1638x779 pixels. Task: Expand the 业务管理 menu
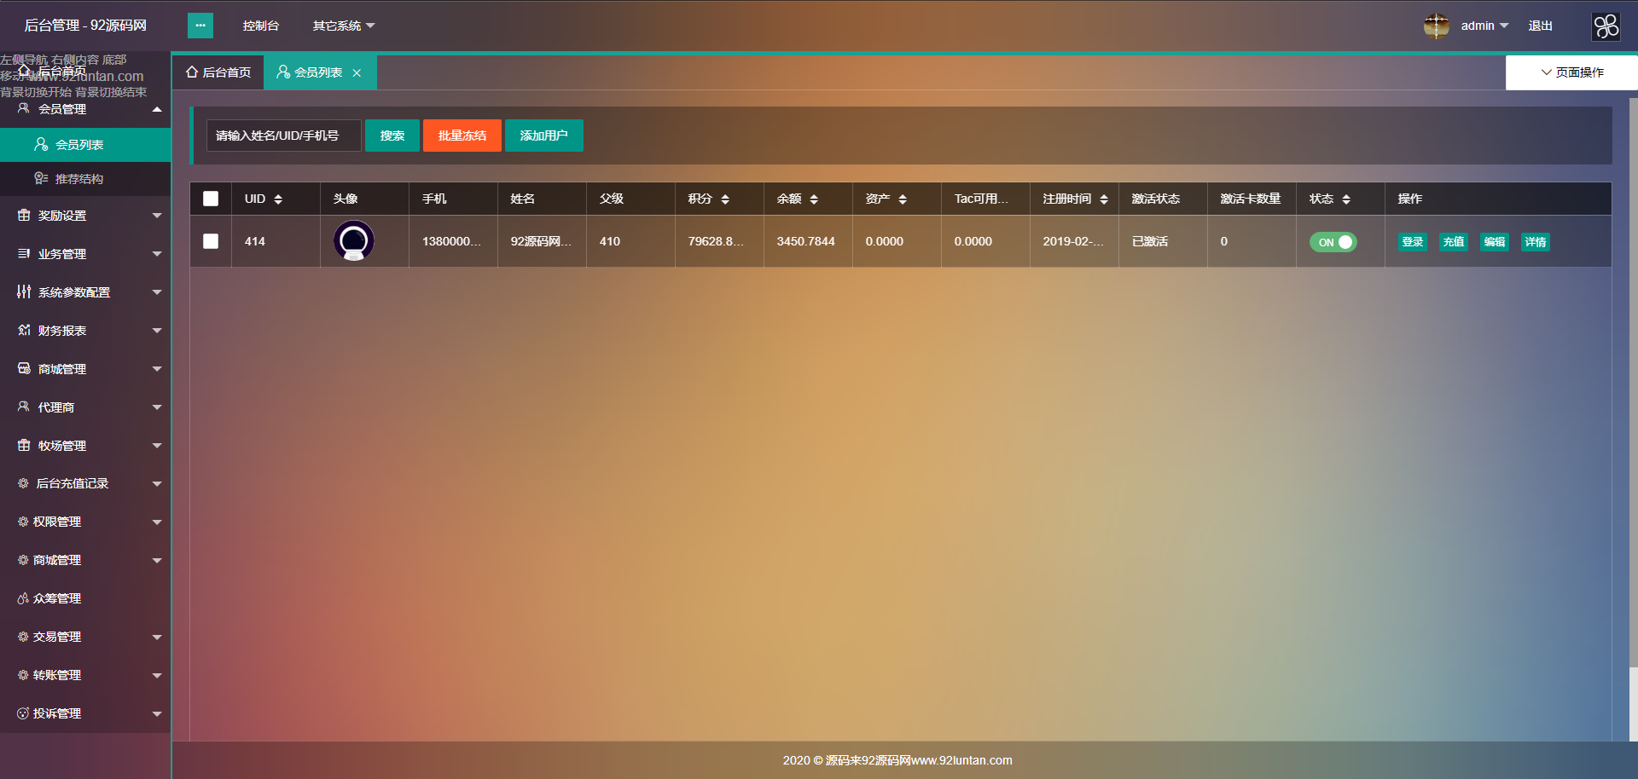pos(157,254)
